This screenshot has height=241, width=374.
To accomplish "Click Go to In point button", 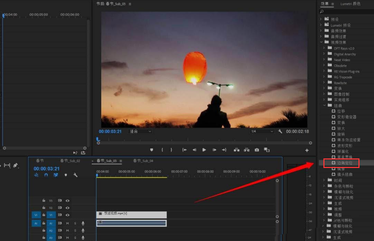I will point(184,150).
